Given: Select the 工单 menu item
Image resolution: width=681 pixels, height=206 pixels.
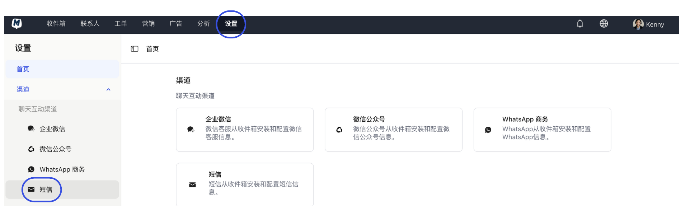Looking at the screenshot, I should 121,24.
